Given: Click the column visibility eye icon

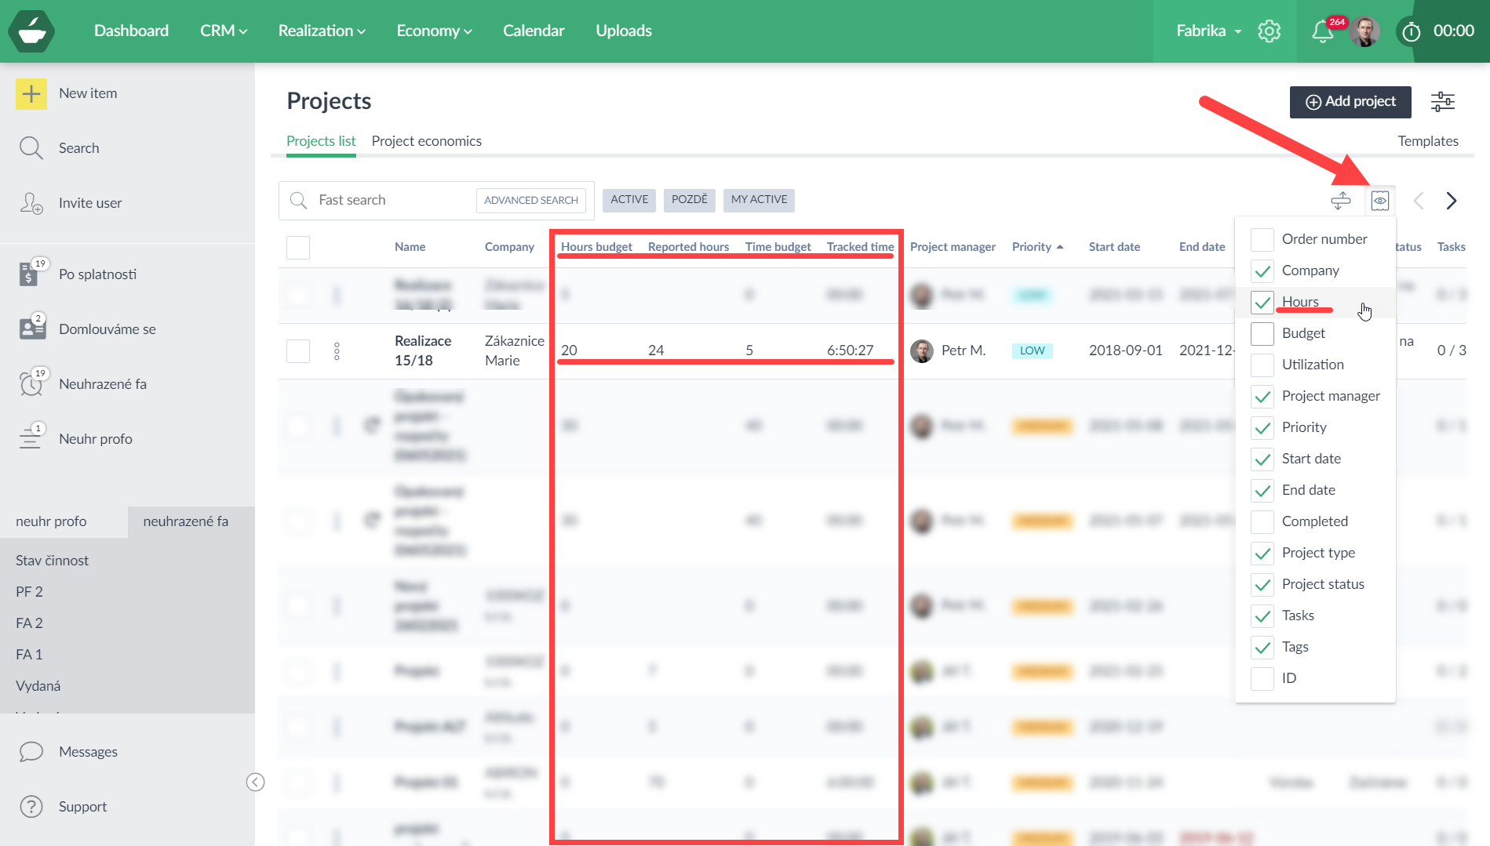Looking at the screenshot, I should tap(1379, 201).
